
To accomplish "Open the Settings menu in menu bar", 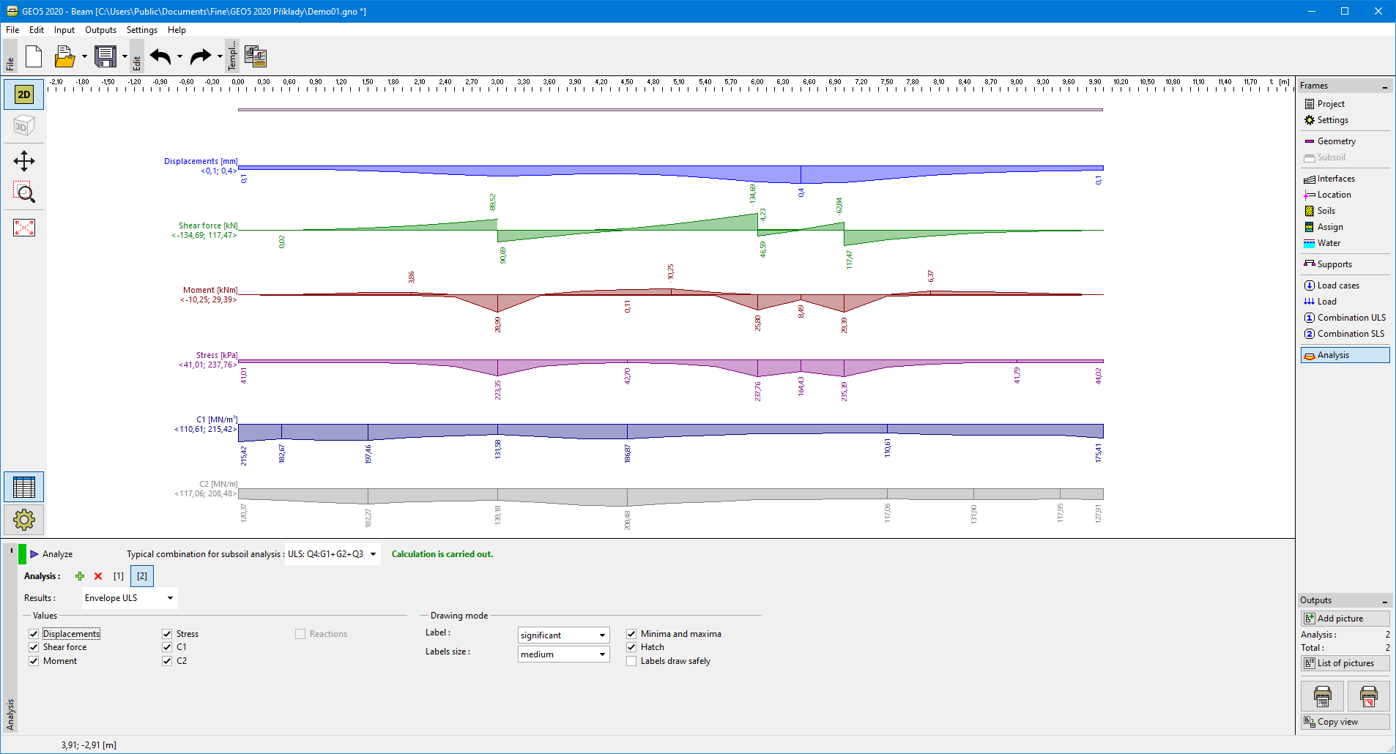I will coord(141,30).
